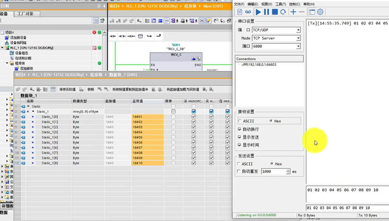Collapse the Static_1 array row
Image resolution: width=389 pixels, height=221 pixels.
coord(33,112)
